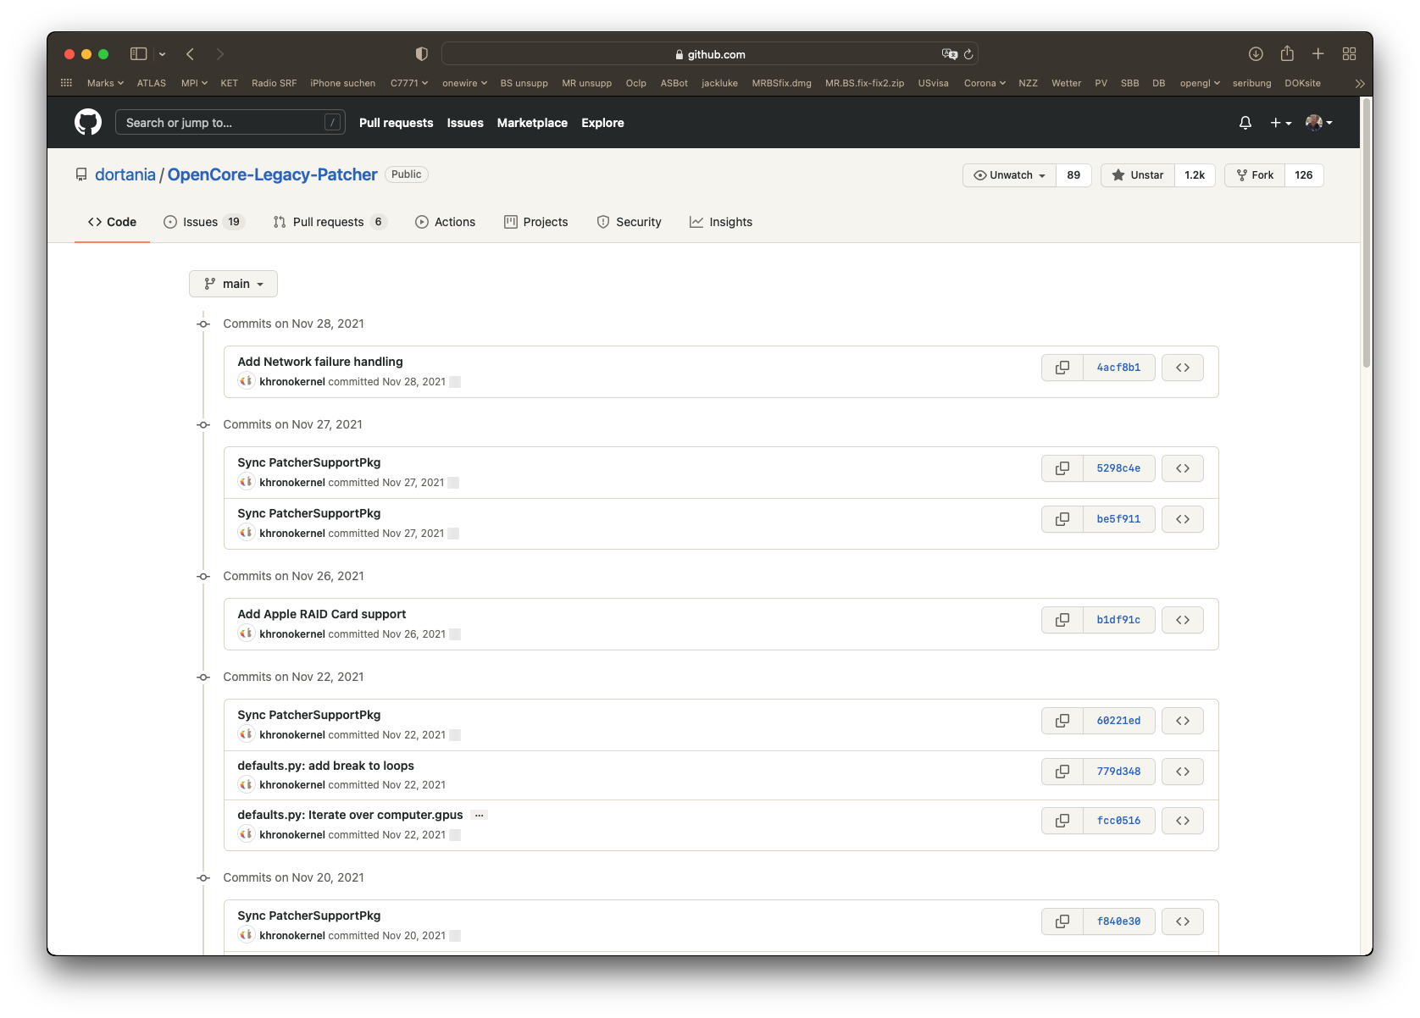Show Safari tab overview

point(1350,54)
